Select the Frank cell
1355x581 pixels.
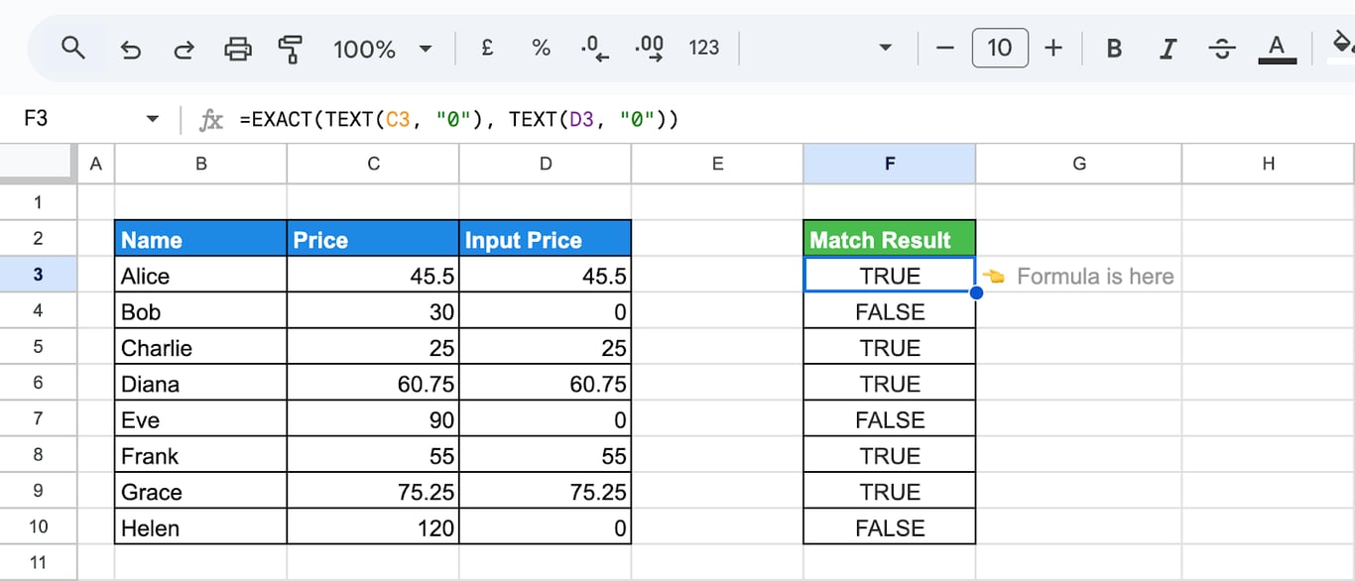click(x=201, y=455)
